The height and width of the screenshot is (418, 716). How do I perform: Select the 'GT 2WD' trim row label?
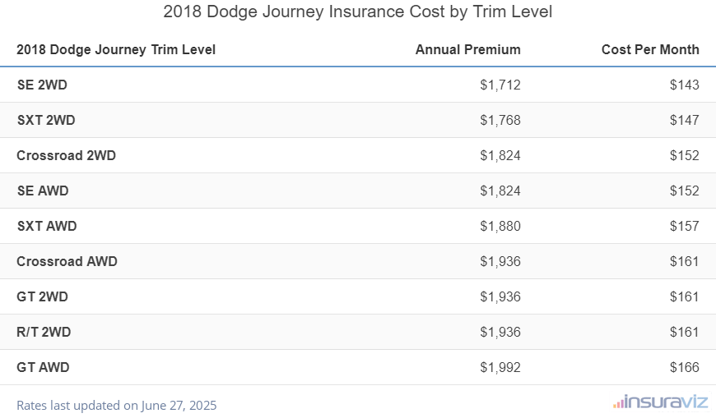pos(43,296)
